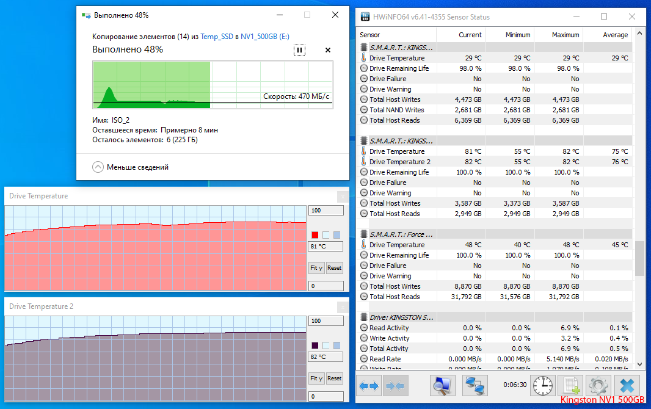Click the minimum value field 0 in Drive Temperature 2

(x=326, y=396)
